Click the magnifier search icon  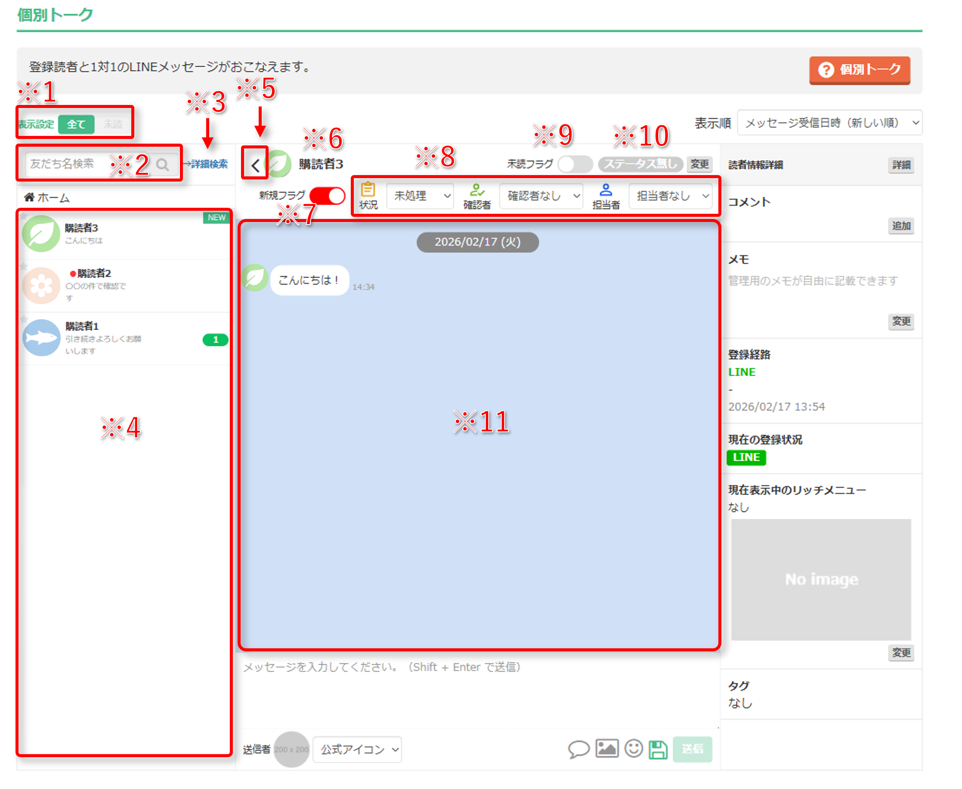click(162, 164)
